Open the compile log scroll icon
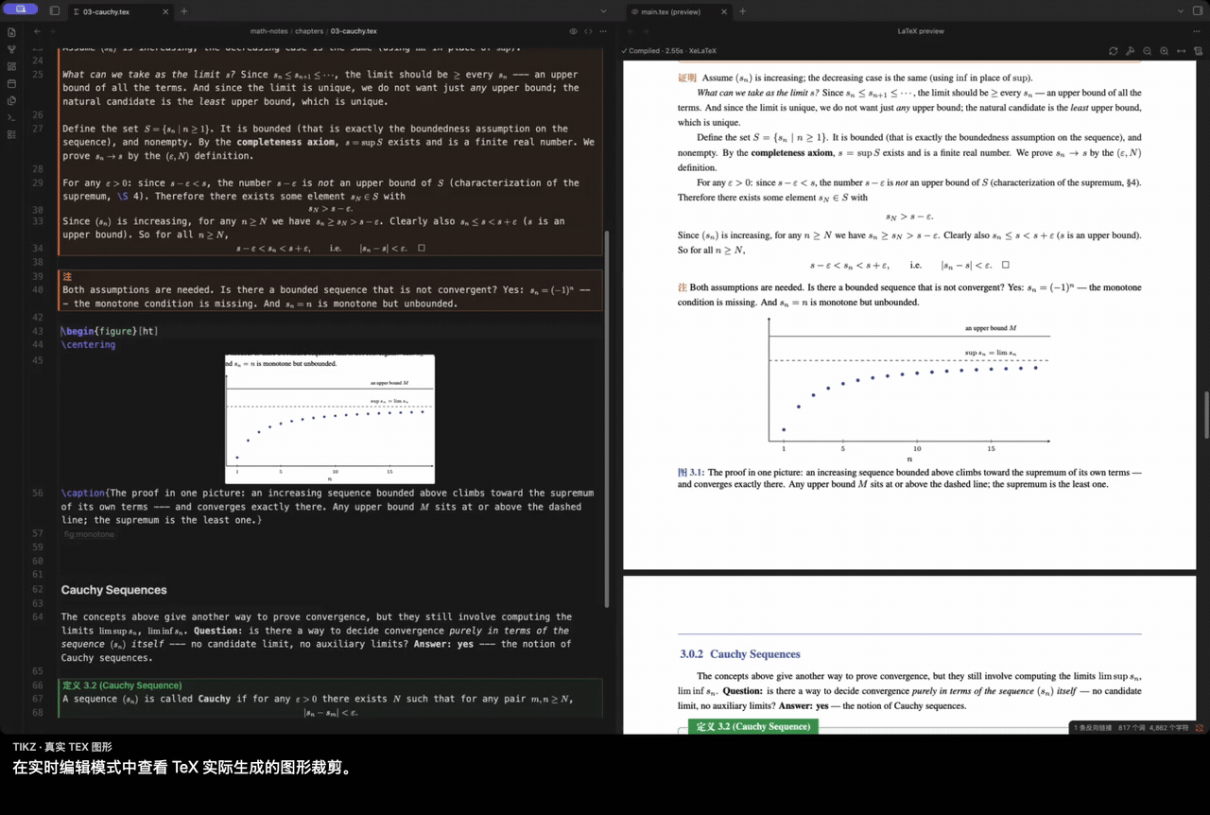 [1198, 51]
